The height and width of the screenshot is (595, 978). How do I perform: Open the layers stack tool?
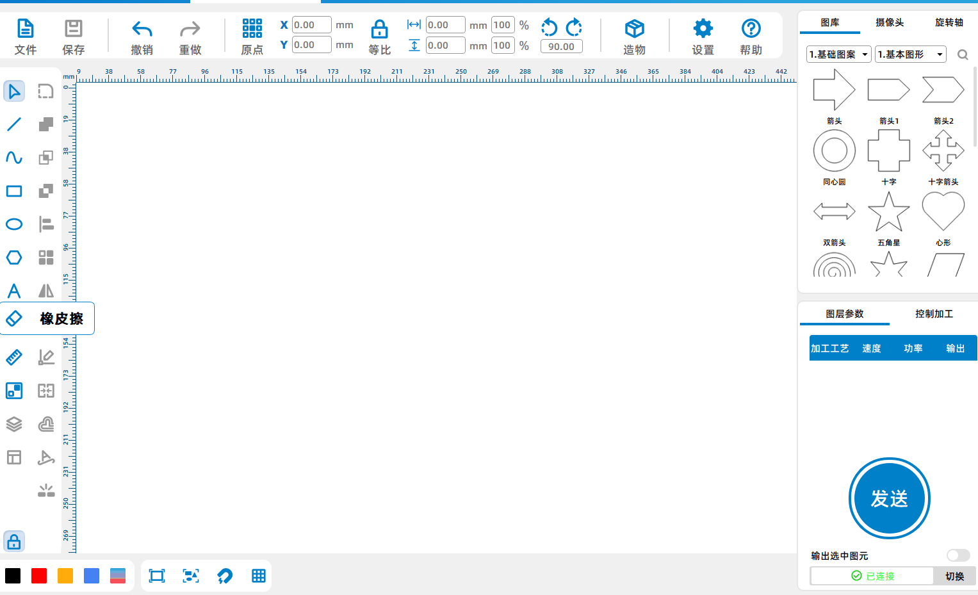[x=14, y=424]
